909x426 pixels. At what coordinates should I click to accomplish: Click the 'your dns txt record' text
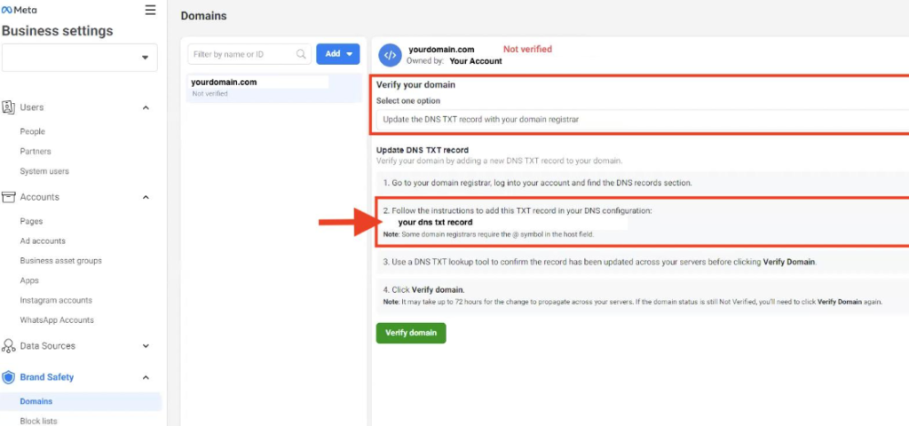(435, 222)
